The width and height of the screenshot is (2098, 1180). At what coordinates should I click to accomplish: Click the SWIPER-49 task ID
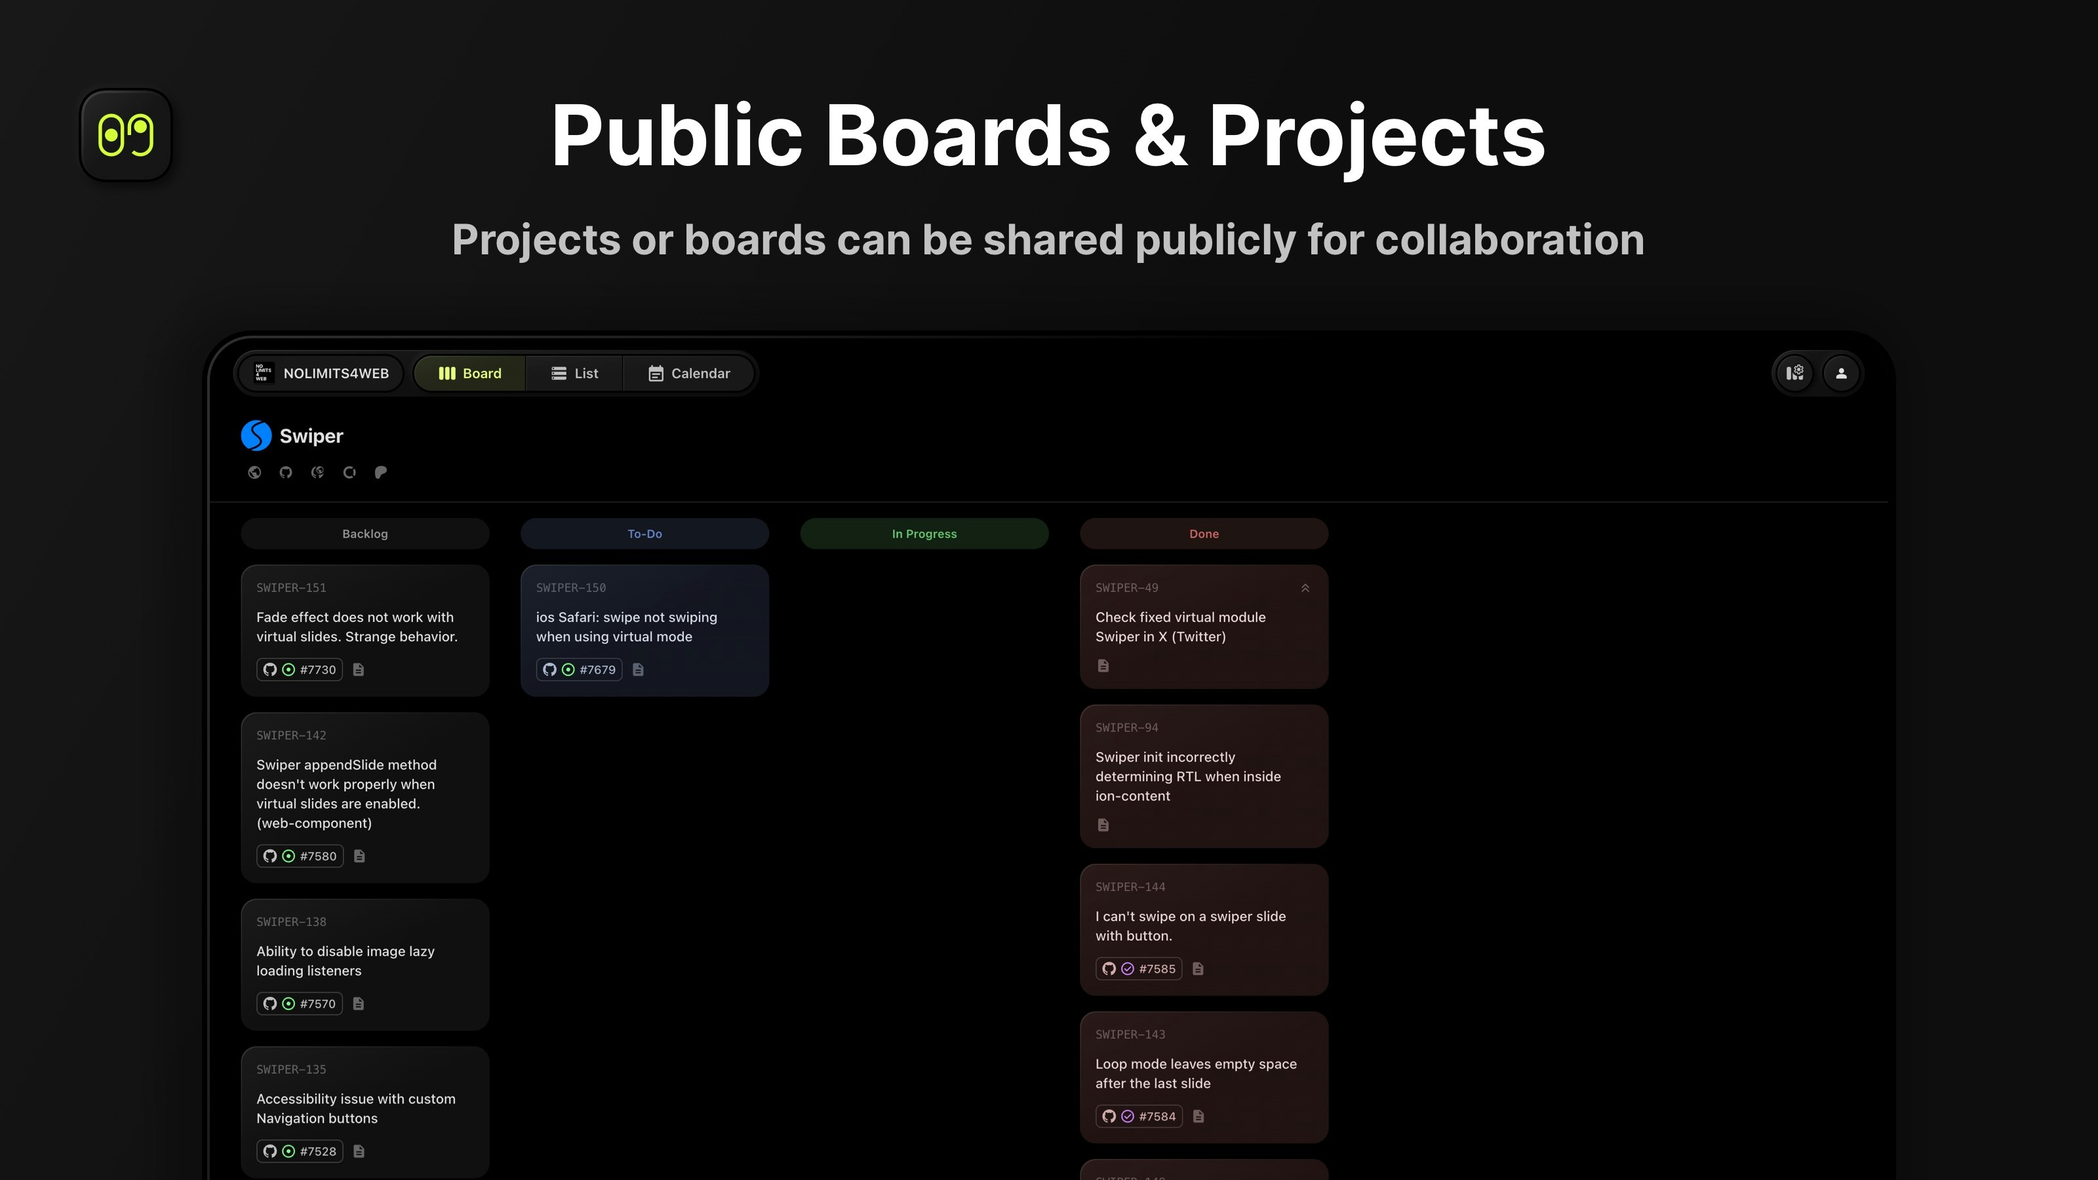pos(1126,588)
